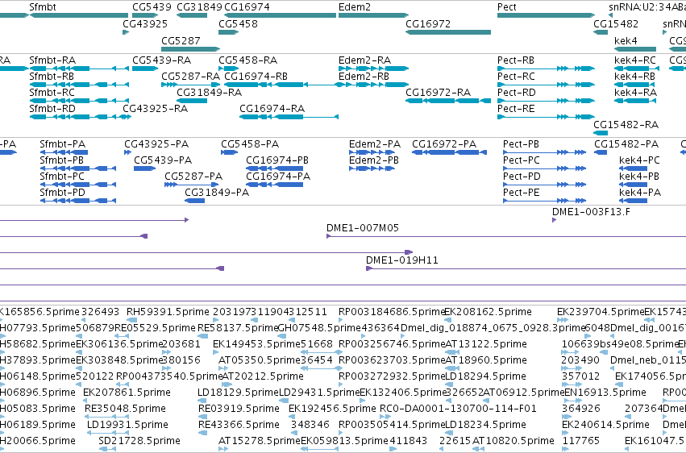Click the Edem2 gene label
Screen dimensions: 686x453
pyautogui.click(x=355, y=7)
